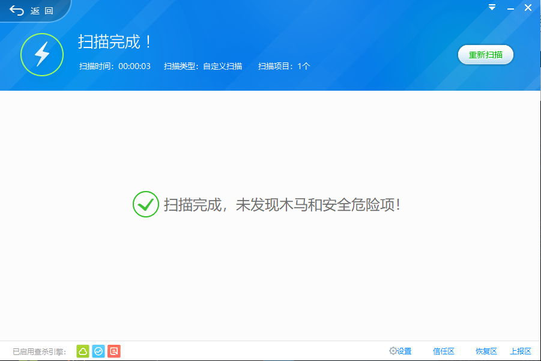Image resolution: width=541 pixels, height=361 pixels.
Task: Click the lightning bolt scan icon
Action: (x=42, y=55)
